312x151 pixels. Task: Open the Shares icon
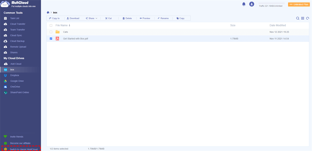point(5,52)
